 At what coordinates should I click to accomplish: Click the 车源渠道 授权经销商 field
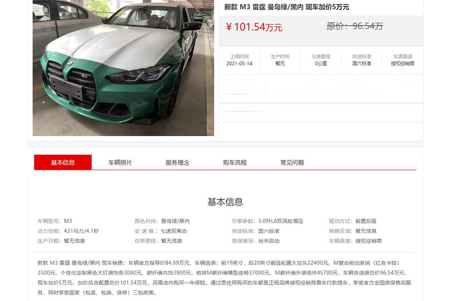coord(403,60)
